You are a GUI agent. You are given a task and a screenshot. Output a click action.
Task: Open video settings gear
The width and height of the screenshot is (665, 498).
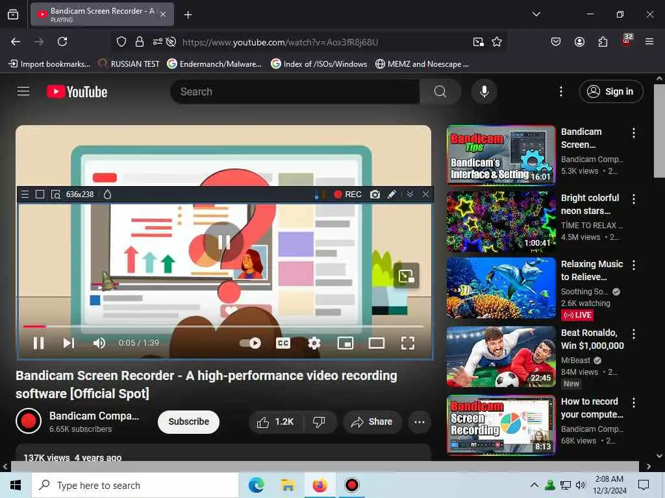[x=314, y=343]
